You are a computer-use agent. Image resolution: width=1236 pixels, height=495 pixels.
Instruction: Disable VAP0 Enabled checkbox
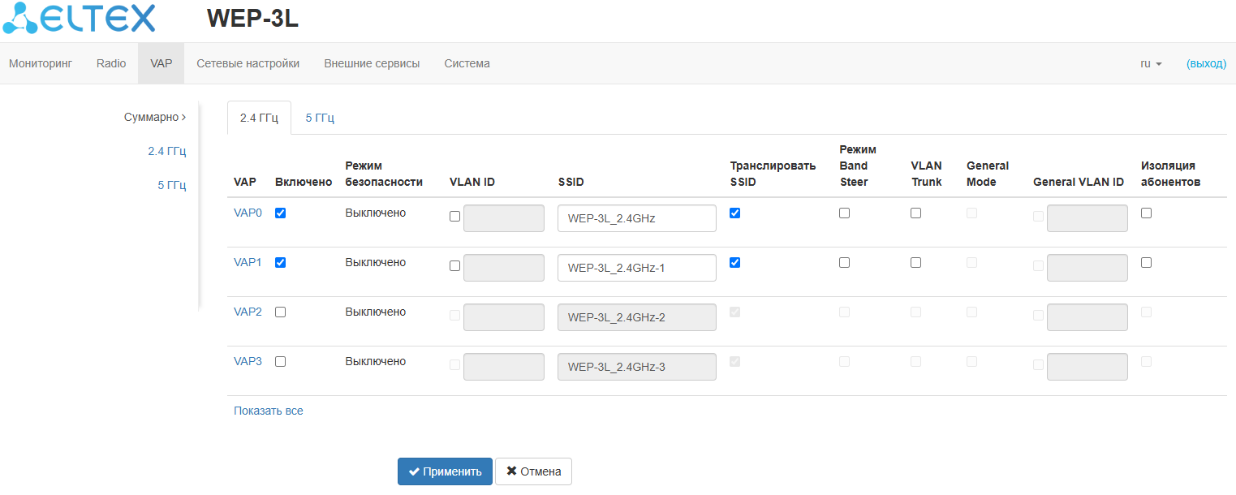click(x=281, y=213)
